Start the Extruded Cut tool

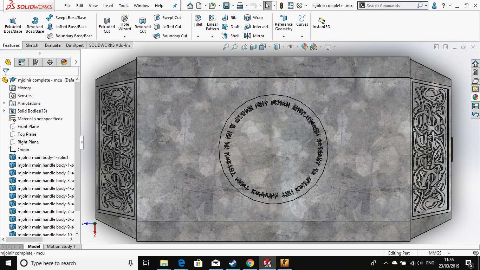tap(107, 25)
